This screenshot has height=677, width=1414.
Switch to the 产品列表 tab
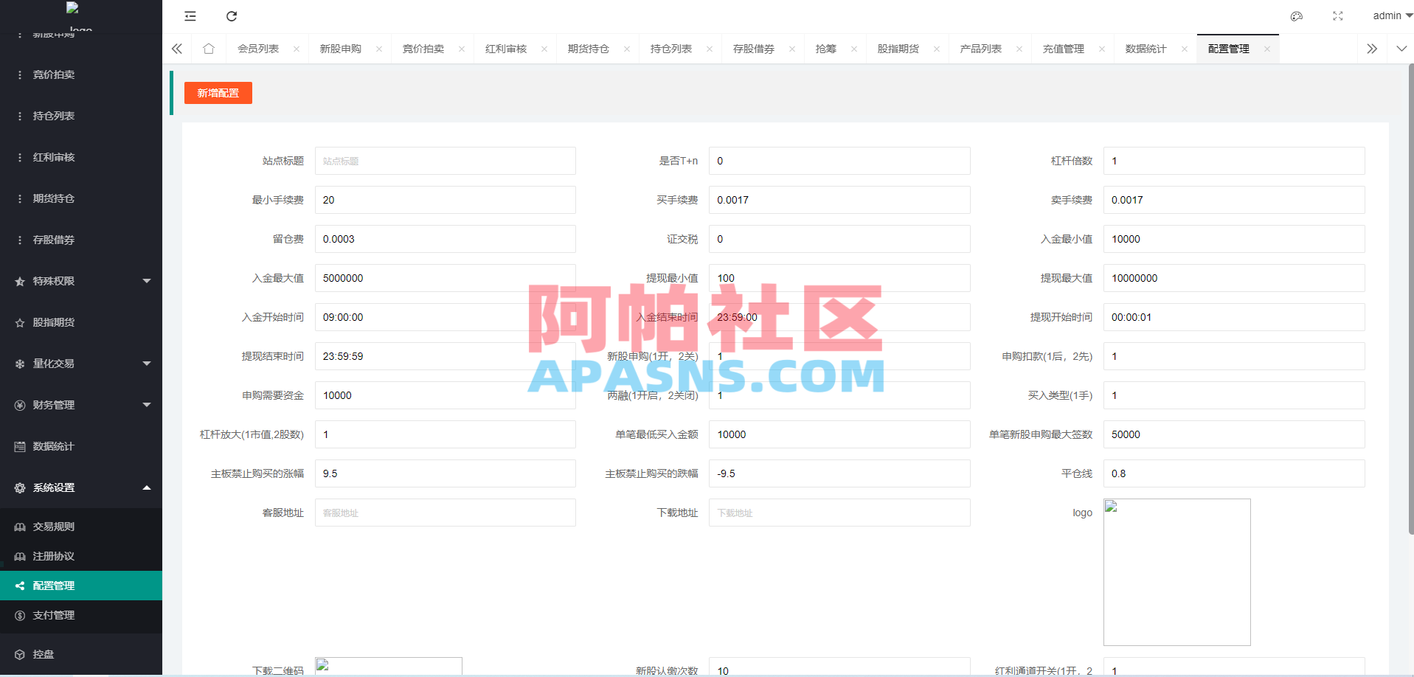click(x=981, y=49)
